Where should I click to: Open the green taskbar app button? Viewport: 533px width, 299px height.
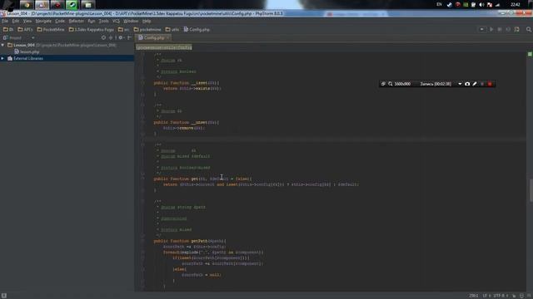coord(72,5)
